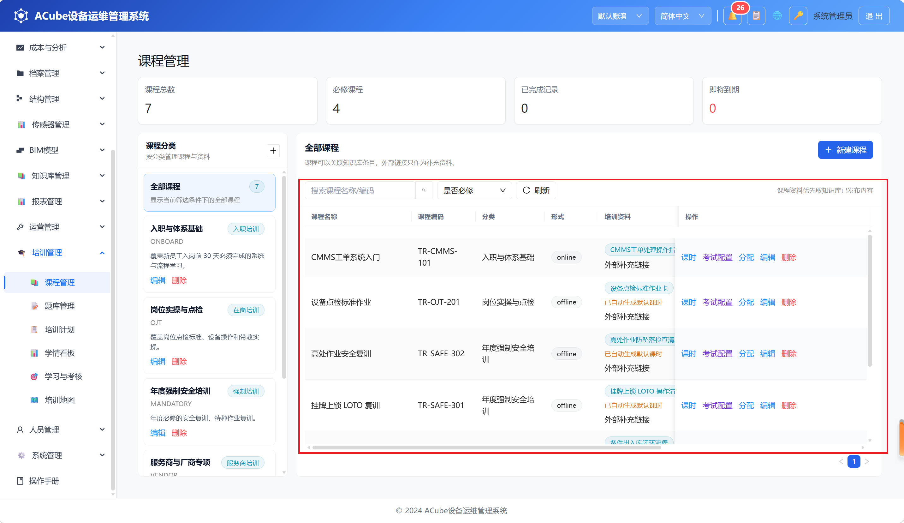Image resolution: width=904 pixels, height=523 pixels.
Task: Click the 培训计划 clipboard icon
Action: [x=34, y=329]
